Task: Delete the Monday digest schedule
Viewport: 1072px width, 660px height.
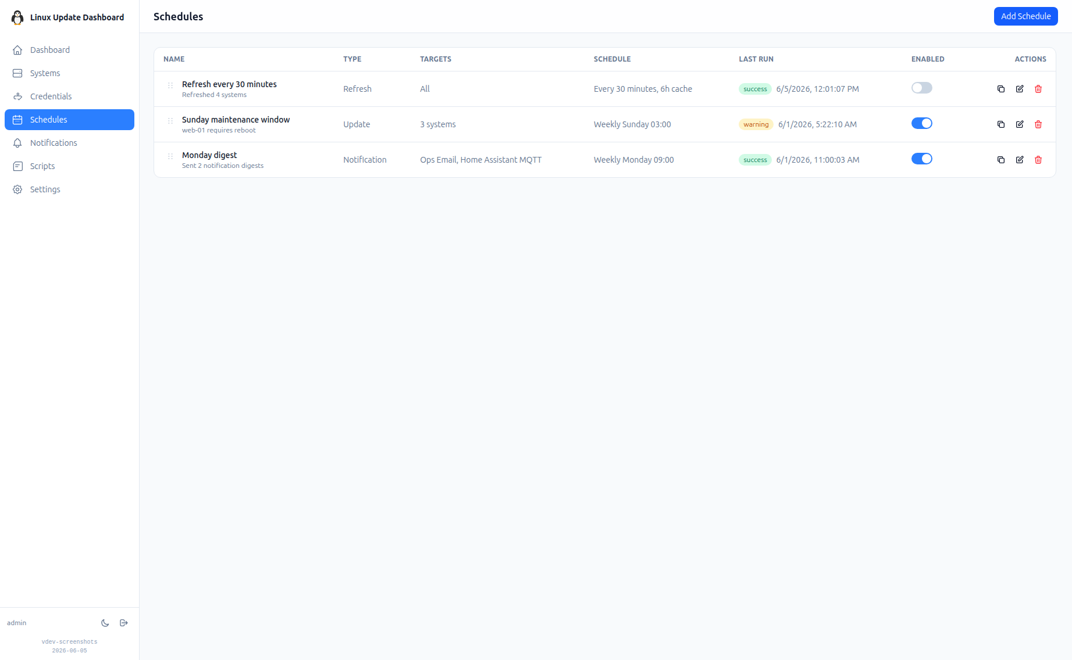Action: (1038, 160)
